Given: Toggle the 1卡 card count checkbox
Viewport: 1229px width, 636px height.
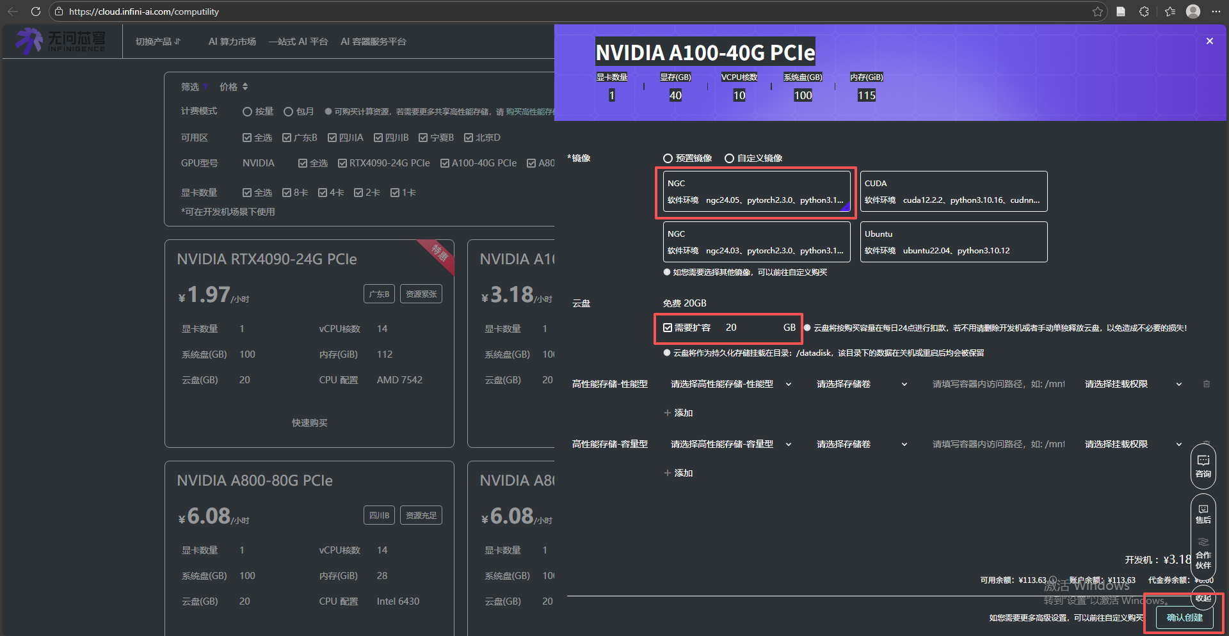Looking at the screenshot, I should [x=395, y=193].
